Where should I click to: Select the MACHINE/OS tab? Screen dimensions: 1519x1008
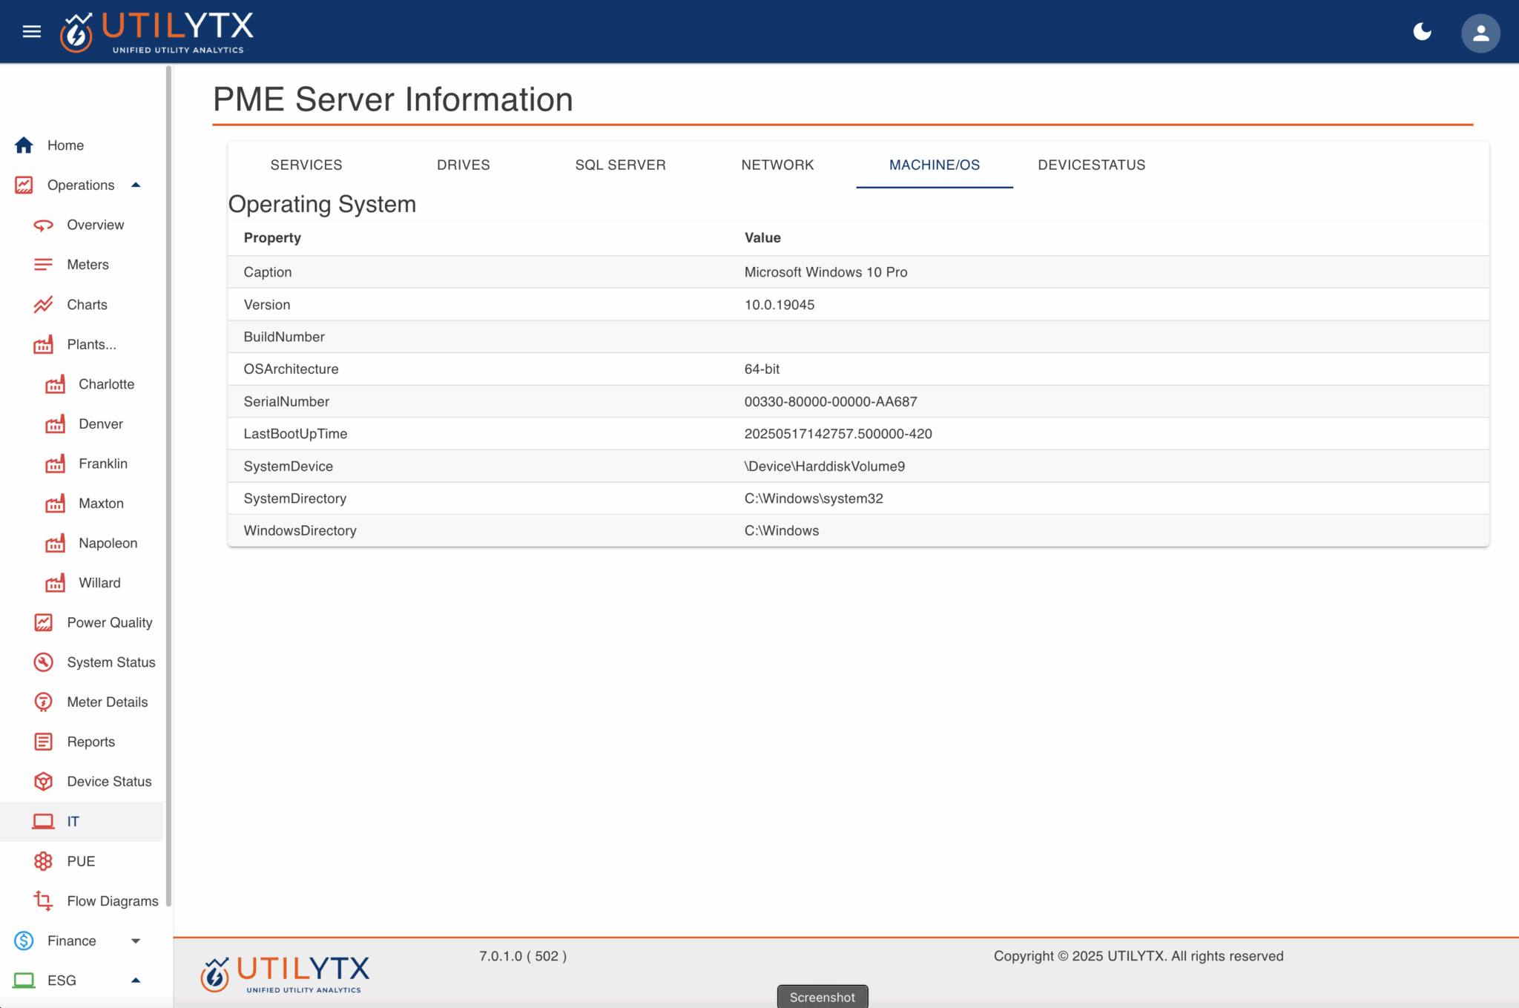coord(935,165)
